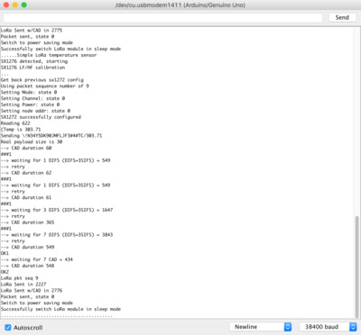Click the 'SX1276 detected, starting' line
Image resolution: width=361 pixels, height=335 pixels.
coord(34,61)
